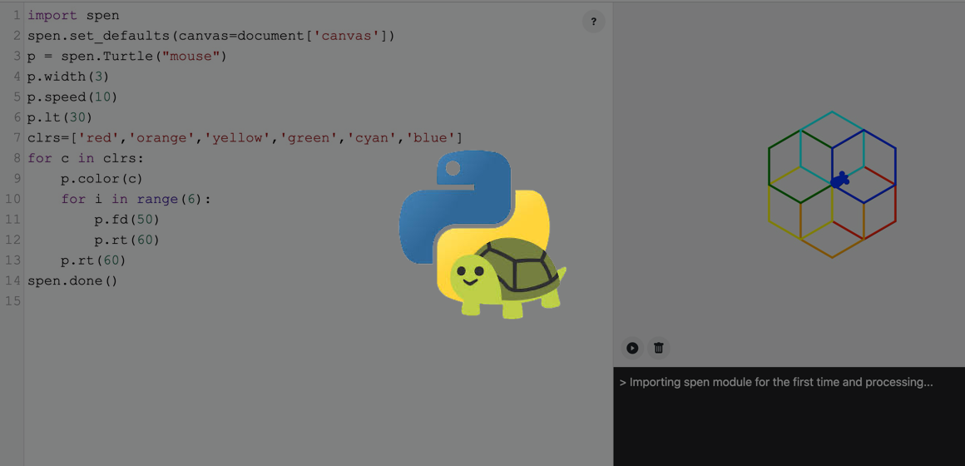Click the 'for c in clrs:' line
This screenshot has width=965, height=466.
point(85,158)
